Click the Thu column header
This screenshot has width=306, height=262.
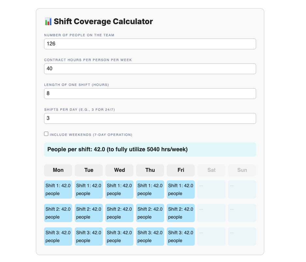coord(150,170)
